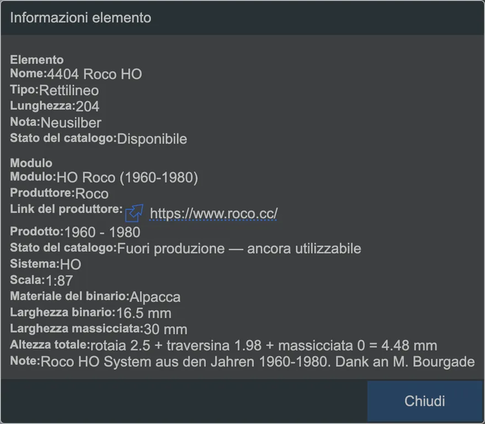Click the Materiale del binario value Alpacca

[x=155, y=297]
